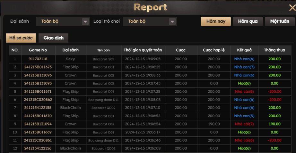Click the Đại sảnh dropdown arrow icon
The height and width of the screenshot is (153, 296).
click(85, 21)
